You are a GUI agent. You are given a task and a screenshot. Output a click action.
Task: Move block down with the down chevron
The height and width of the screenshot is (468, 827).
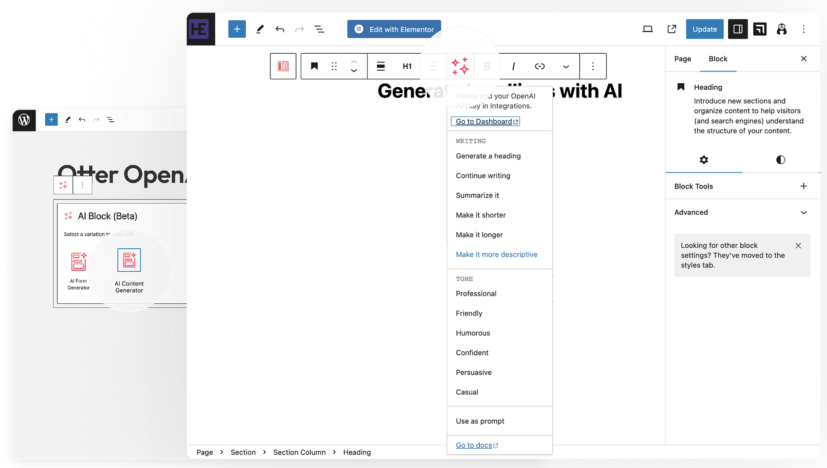354,71
